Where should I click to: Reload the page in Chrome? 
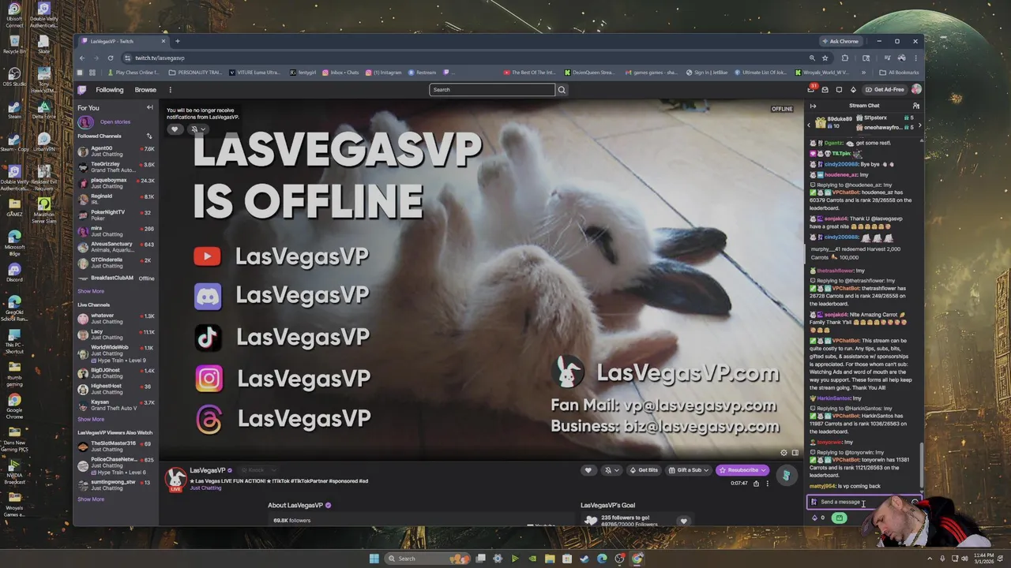(x=111, y=58)
